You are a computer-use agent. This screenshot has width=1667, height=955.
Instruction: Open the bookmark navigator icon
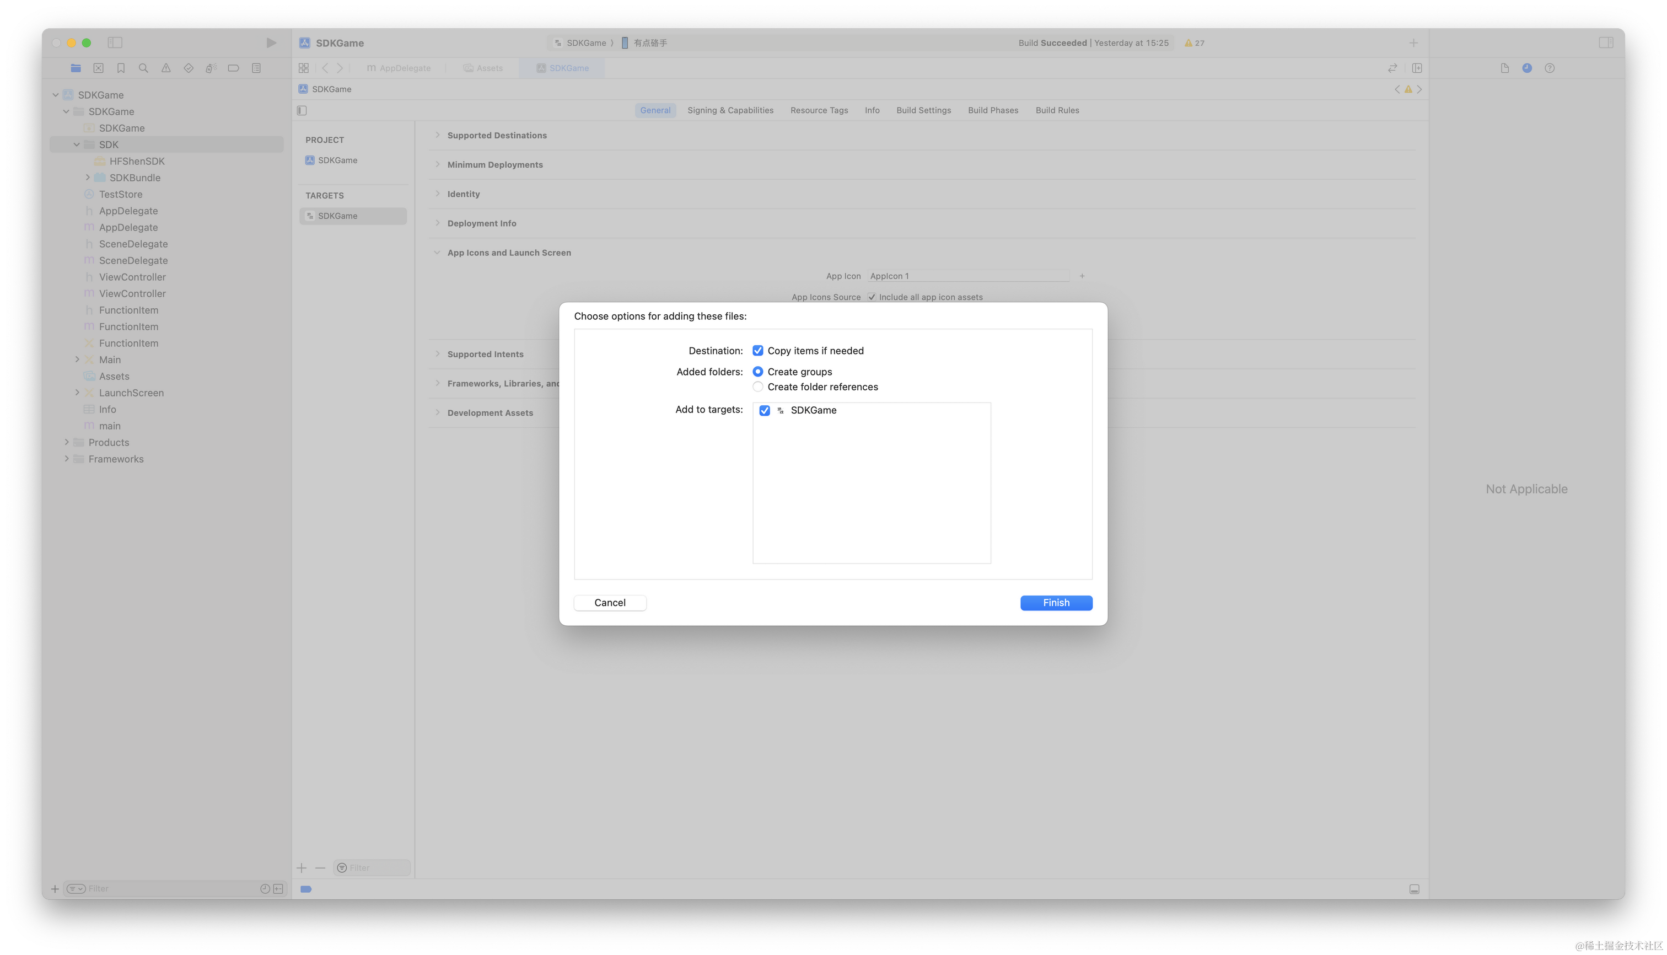(x=121, y=68)
